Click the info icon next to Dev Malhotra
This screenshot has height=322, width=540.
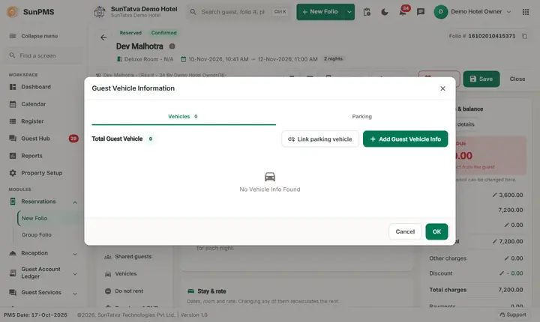coord(172,46)
